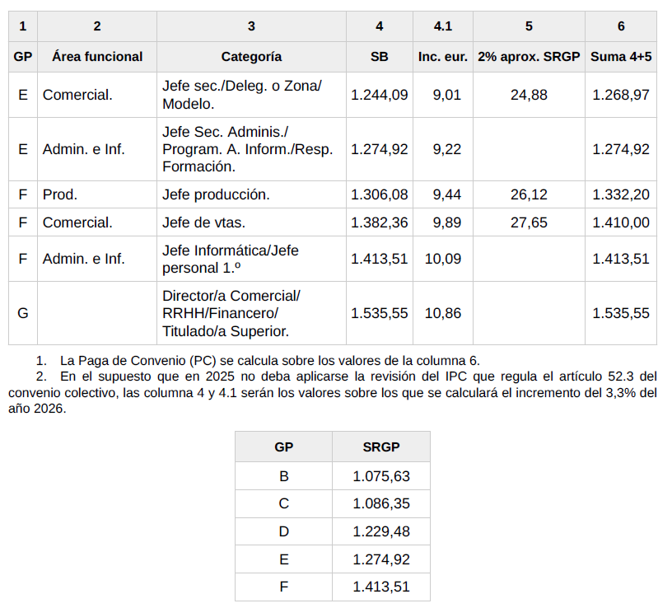Click the SRGP value 1.229,48

pos(380,531)
